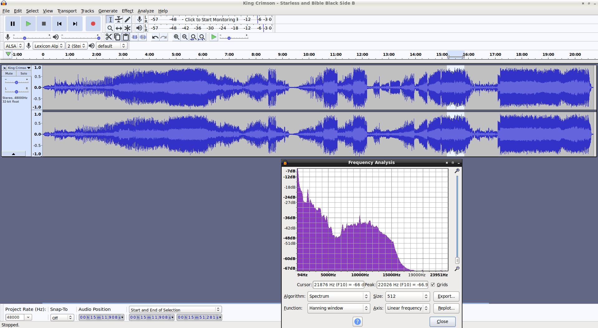598x328 pixels.
Task: Select the Multi-tool asterisk icon
Action: [x=127, y=28]
